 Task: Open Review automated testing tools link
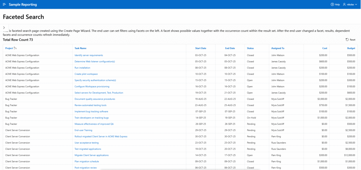(90, 105)
